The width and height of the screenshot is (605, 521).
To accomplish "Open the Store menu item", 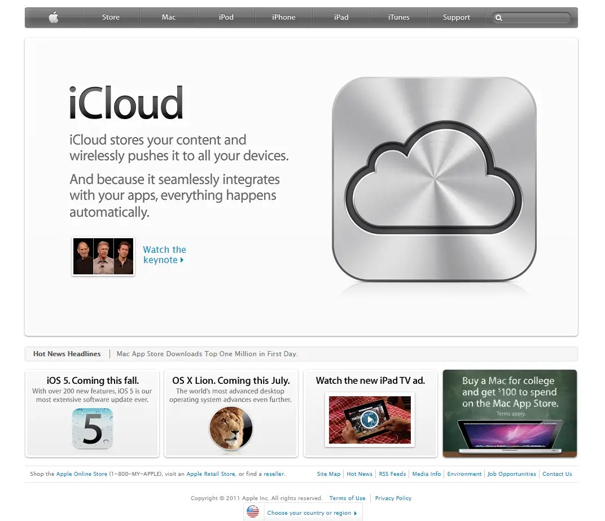I will pyautogui.click(x=111, y=17).
